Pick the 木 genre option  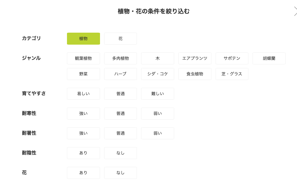[158, 58]
